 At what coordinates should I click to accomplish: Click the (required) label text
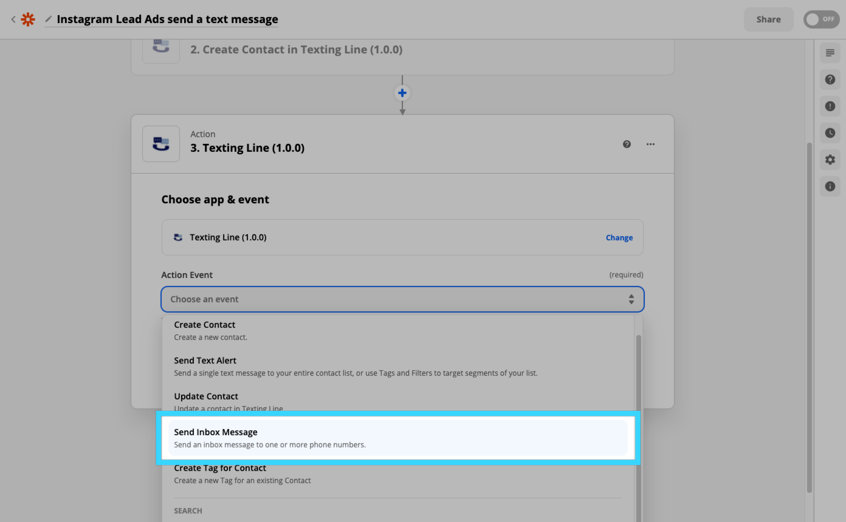pyautogui.click(x=626, y=275)
